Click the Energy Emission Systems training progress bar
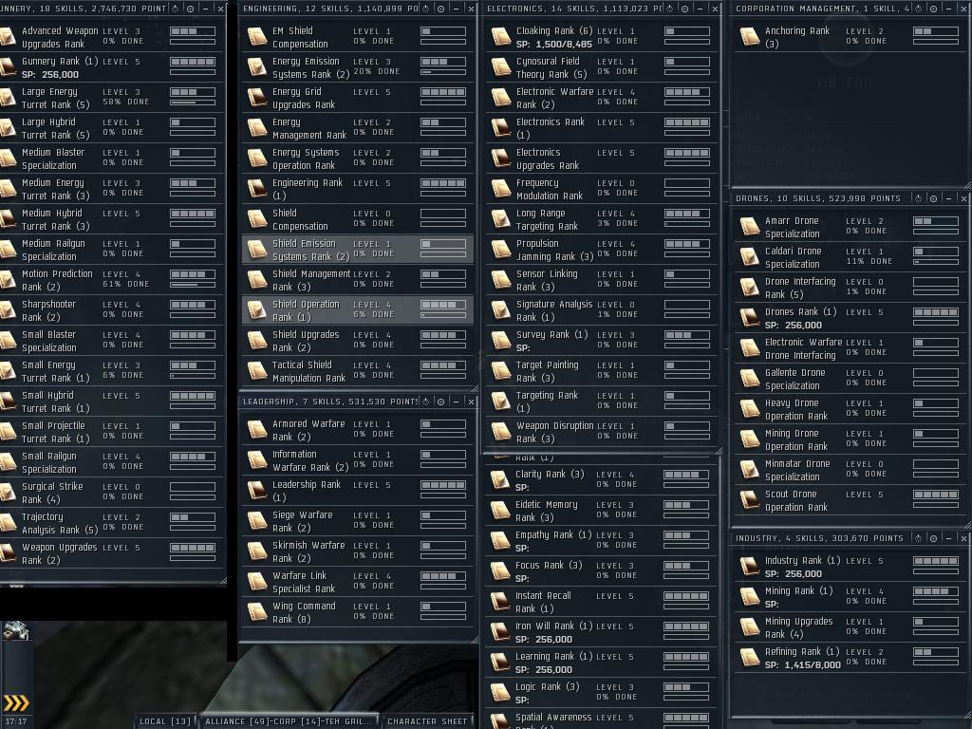 pyautogui.click(x=443, y=72)
